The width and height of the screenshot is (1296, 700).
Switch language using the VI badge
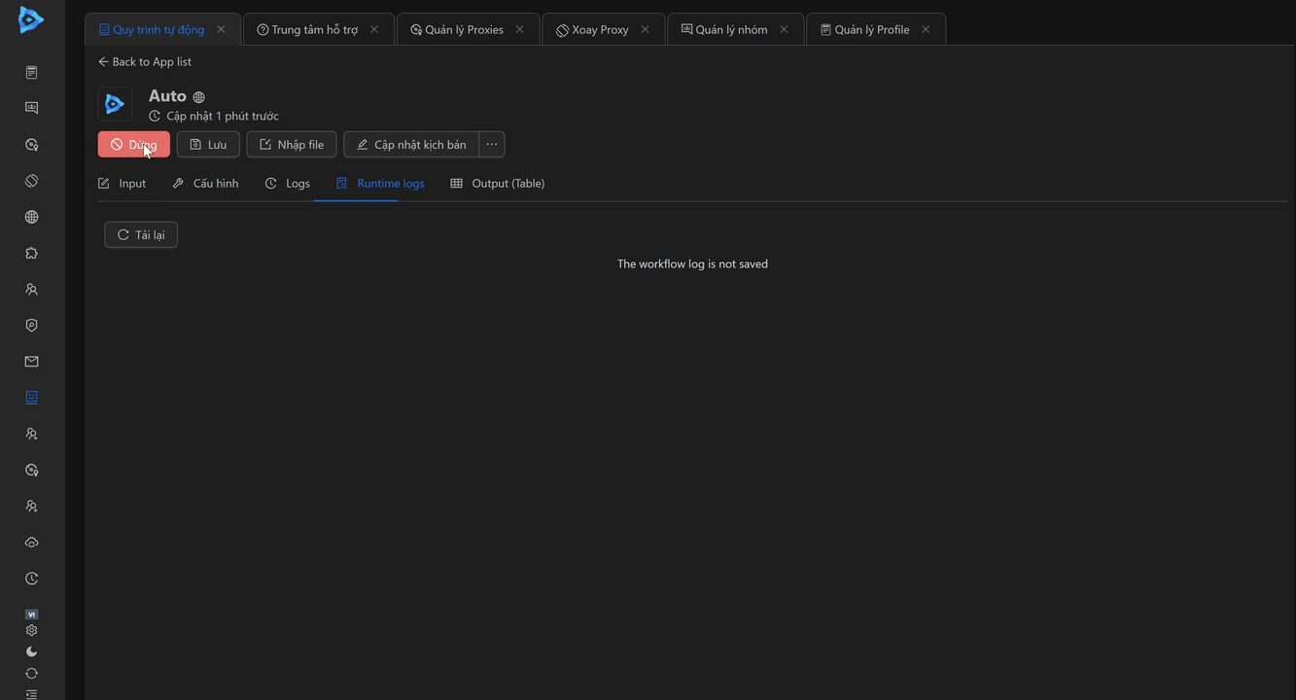[x=31, y=614]
